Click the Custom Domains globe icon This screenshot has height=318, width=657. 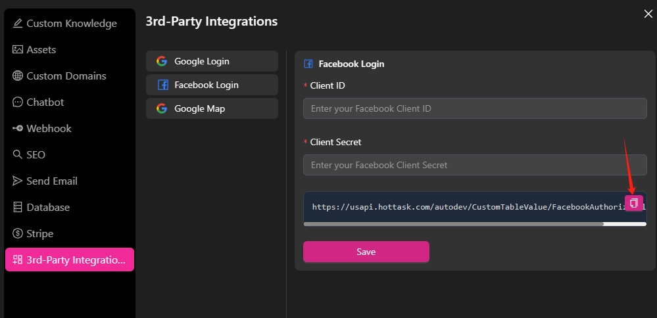(x=18, y=76)
